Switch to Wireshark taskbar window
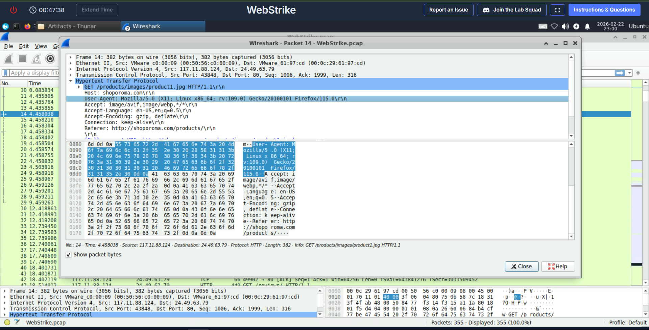Image resolution: width=649 pixels, height=330 pixels. click(x=163, y=26)
